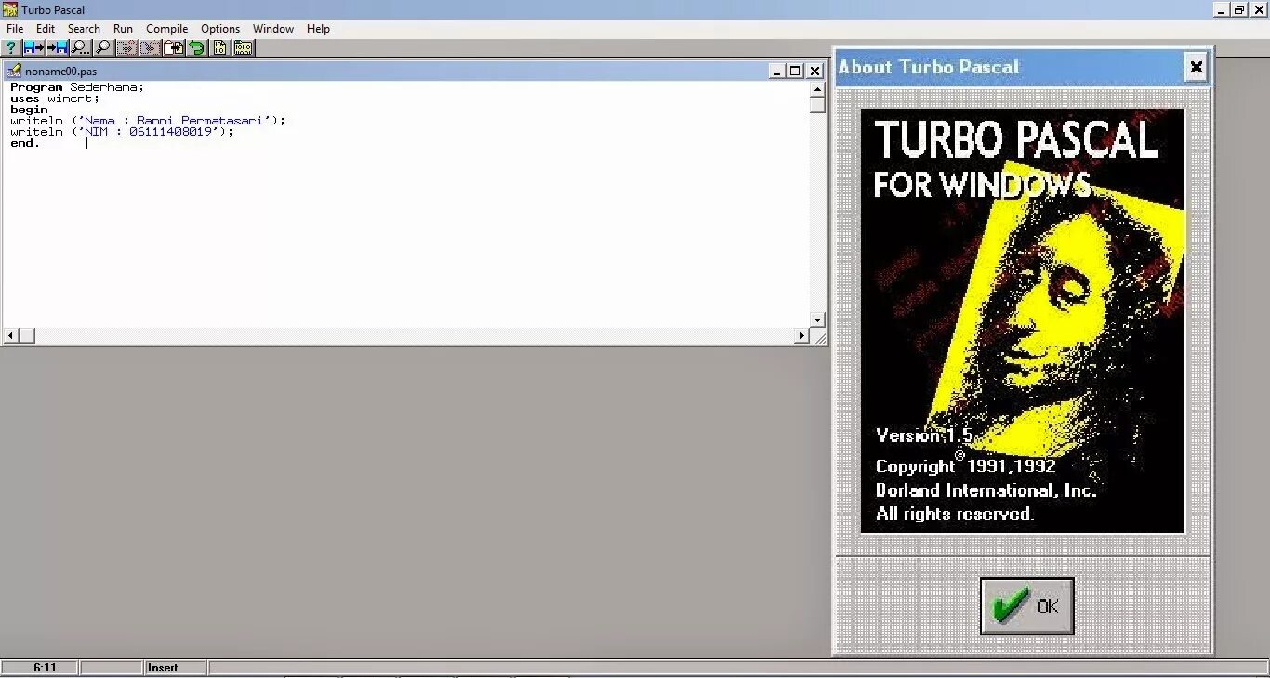Click the Turbo Pascal title bar icon
The image size is (1270, 678).
(x=10, y=9)
